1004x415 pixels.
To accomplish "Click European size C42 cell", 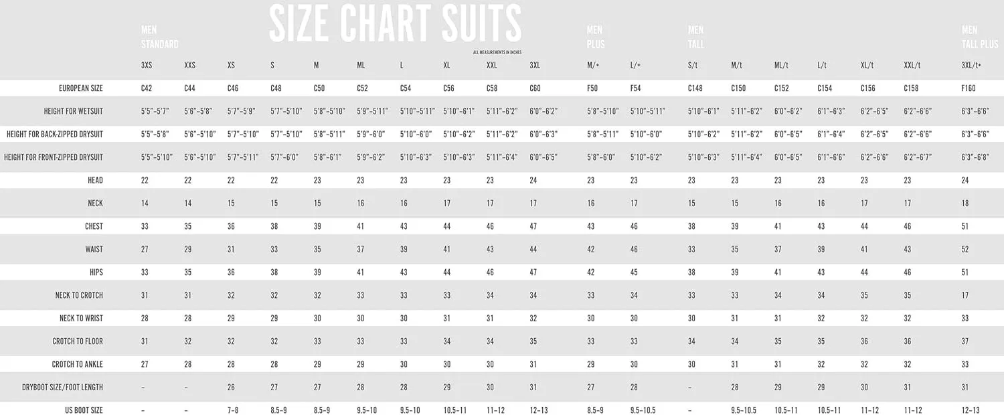I will click(146, 88).
